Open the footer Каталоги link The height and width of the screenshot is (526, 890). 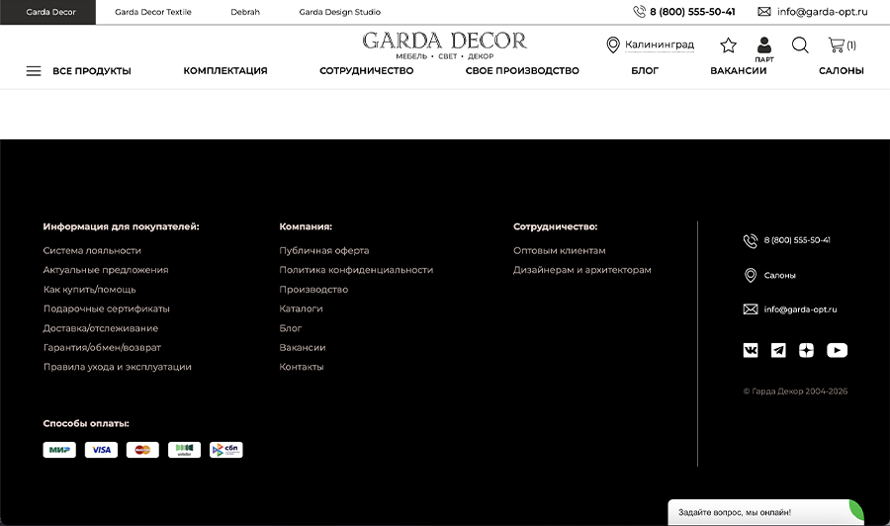coord(301,308)
